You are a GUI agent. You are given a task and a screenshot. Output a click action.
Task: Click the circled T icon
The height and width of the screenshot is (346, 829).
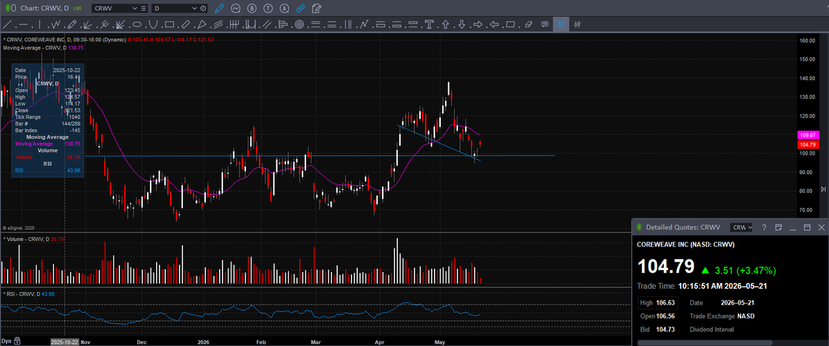[267, 8]
